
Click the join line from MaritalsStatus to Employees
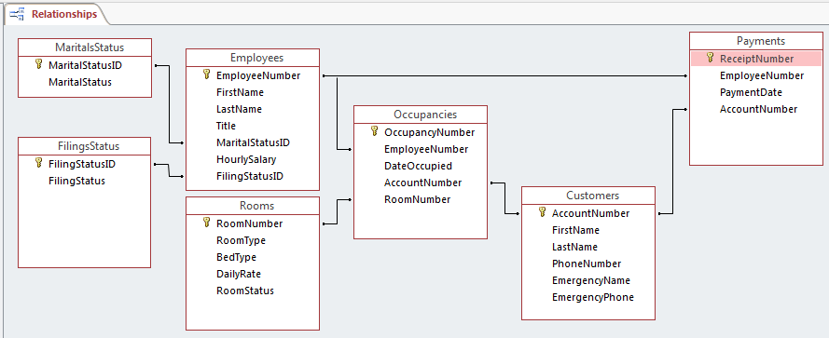point(169,104)
